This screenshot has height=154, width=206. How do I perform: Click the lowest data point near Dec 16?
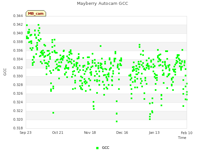[117, 122]
